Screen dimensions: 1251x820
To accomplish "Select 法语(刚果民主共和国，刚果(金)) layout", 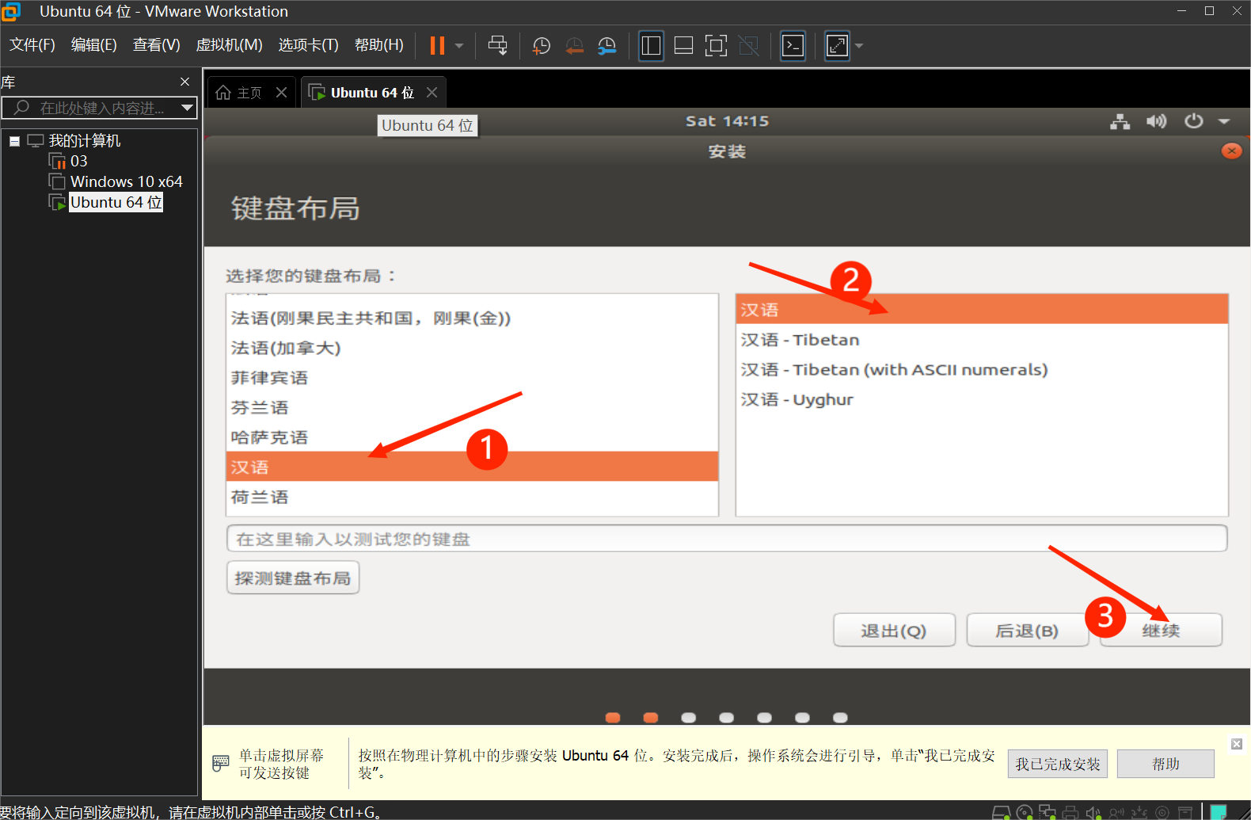I will pyautogui.click(x=472, y=318).
